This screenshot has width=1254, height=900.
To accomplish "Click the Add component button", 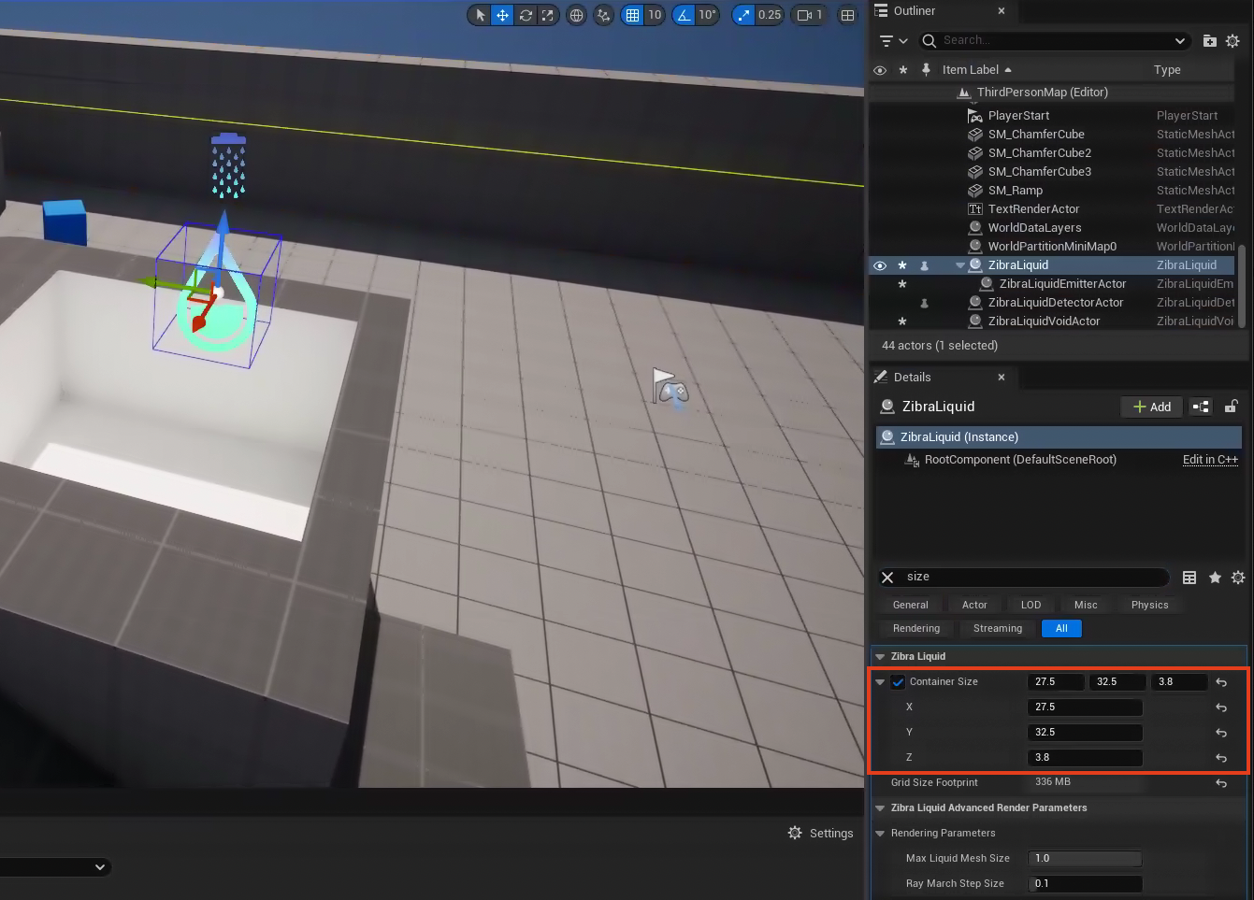I will 1151,407.
